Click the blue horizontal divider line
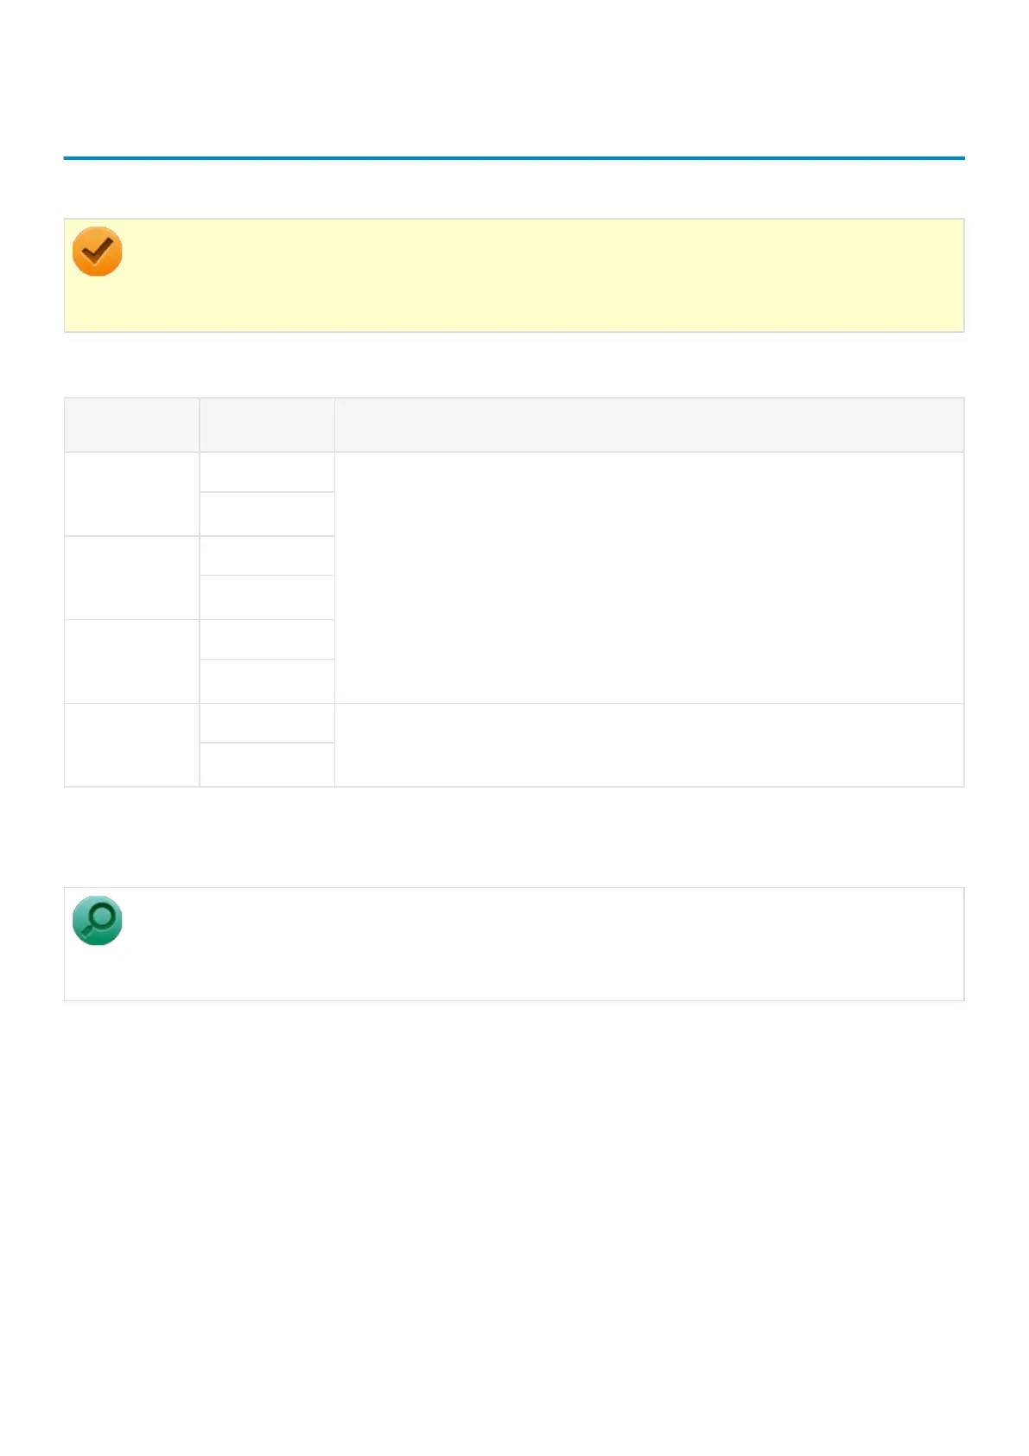This screenshot has width=1029, height=1456. [x=514, y=158]
